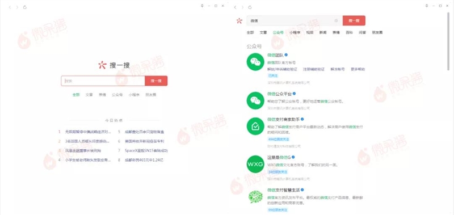Viewport: 454px width, 215px height.
Task: Open hot topic 2 starting with 3名回国人员
Action: [87, 141]
